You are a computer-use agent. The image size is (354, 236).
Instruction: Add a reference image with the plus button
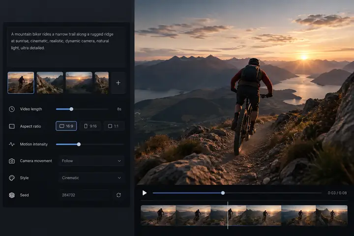[118, 83]
